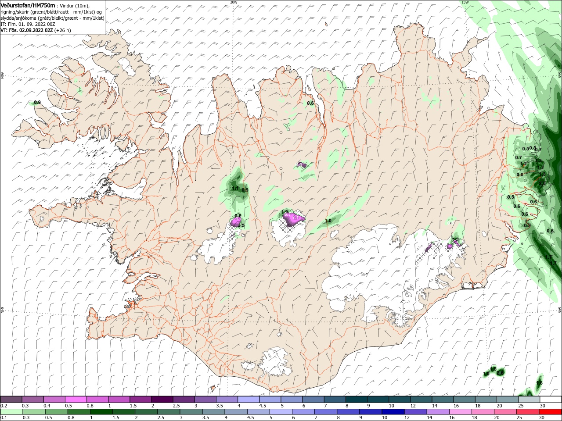Select the rain legend swatch labeled 7
The width and height of the screenshot is (562, 421).
pos(326,412)
